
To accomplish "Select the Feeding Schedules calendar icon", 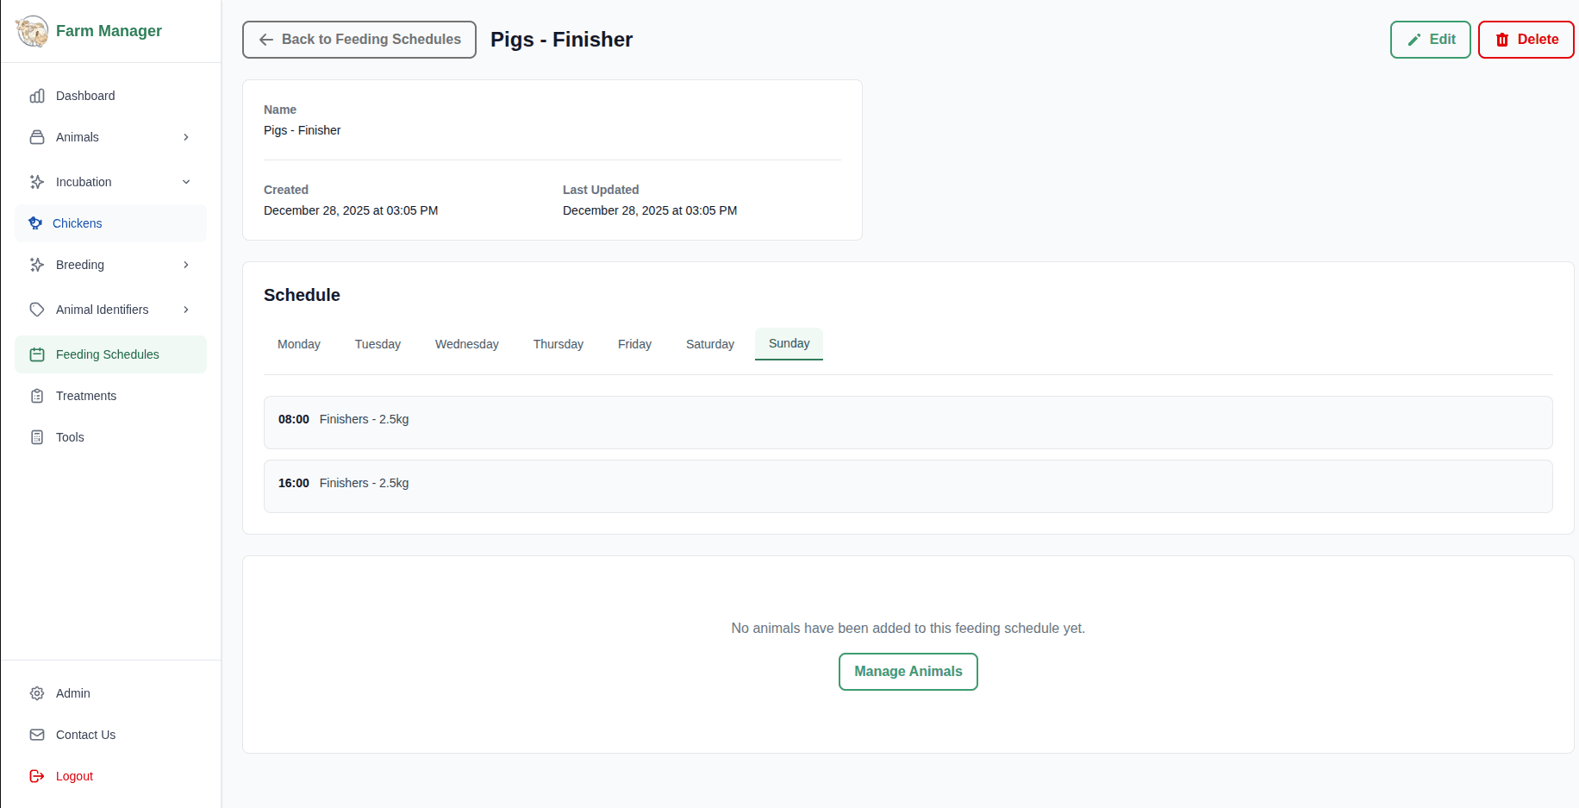I will [37, 354].
